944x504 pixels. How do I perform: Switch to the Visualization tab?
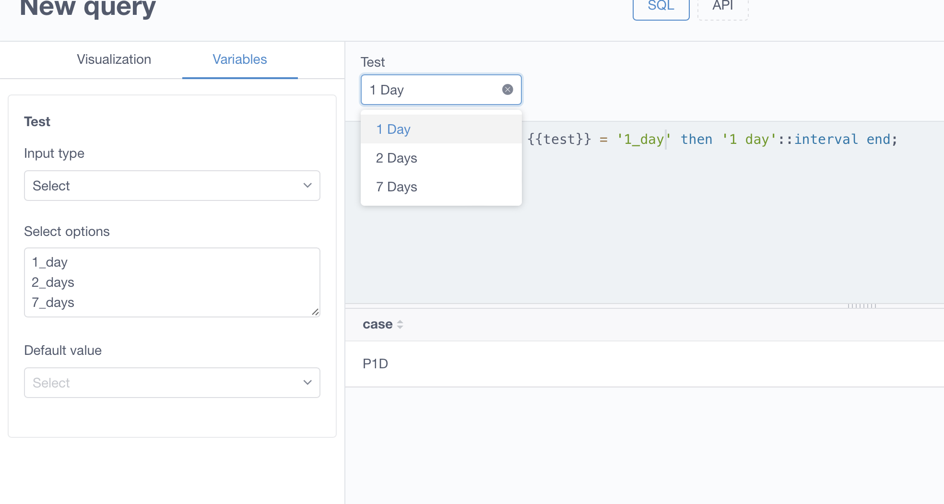[114, 59]
